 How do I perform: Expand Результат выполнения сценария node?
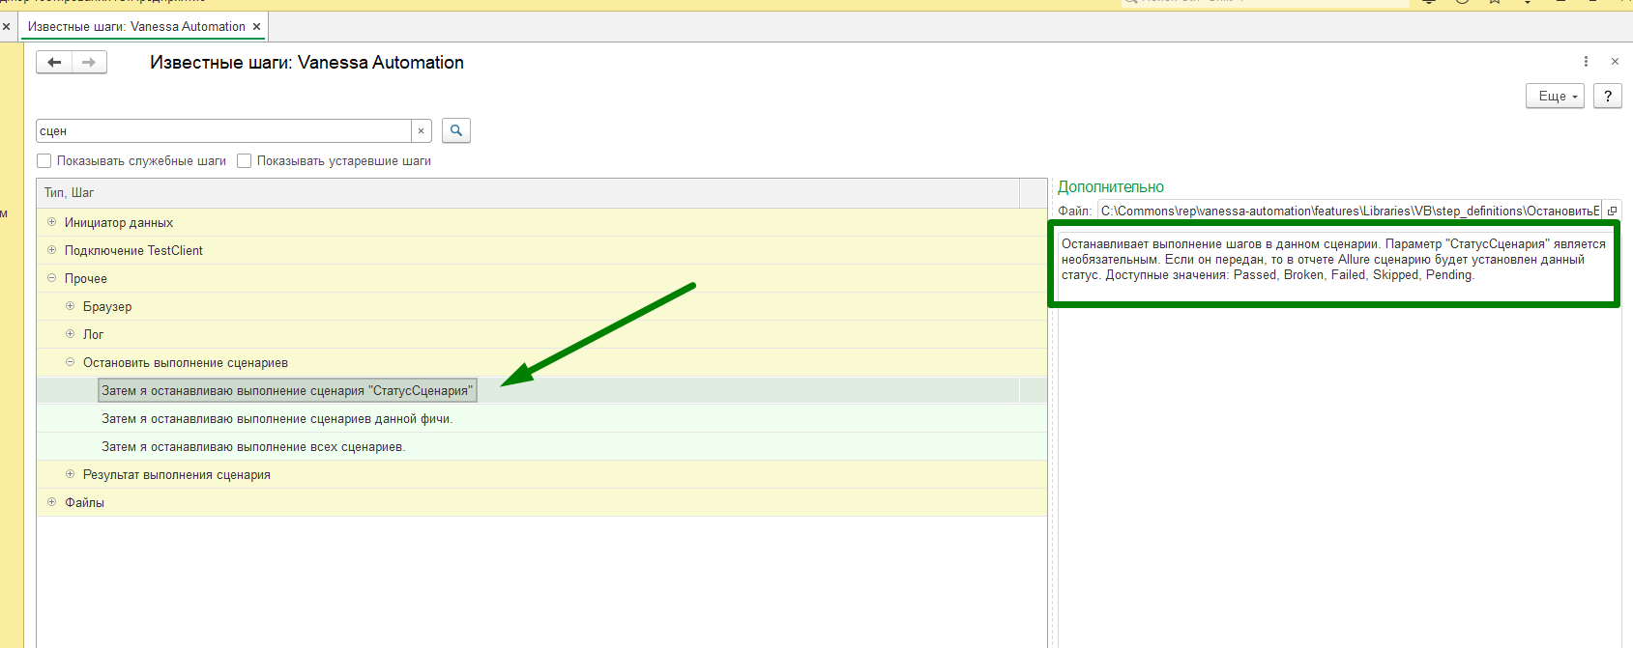click(70, 474)
